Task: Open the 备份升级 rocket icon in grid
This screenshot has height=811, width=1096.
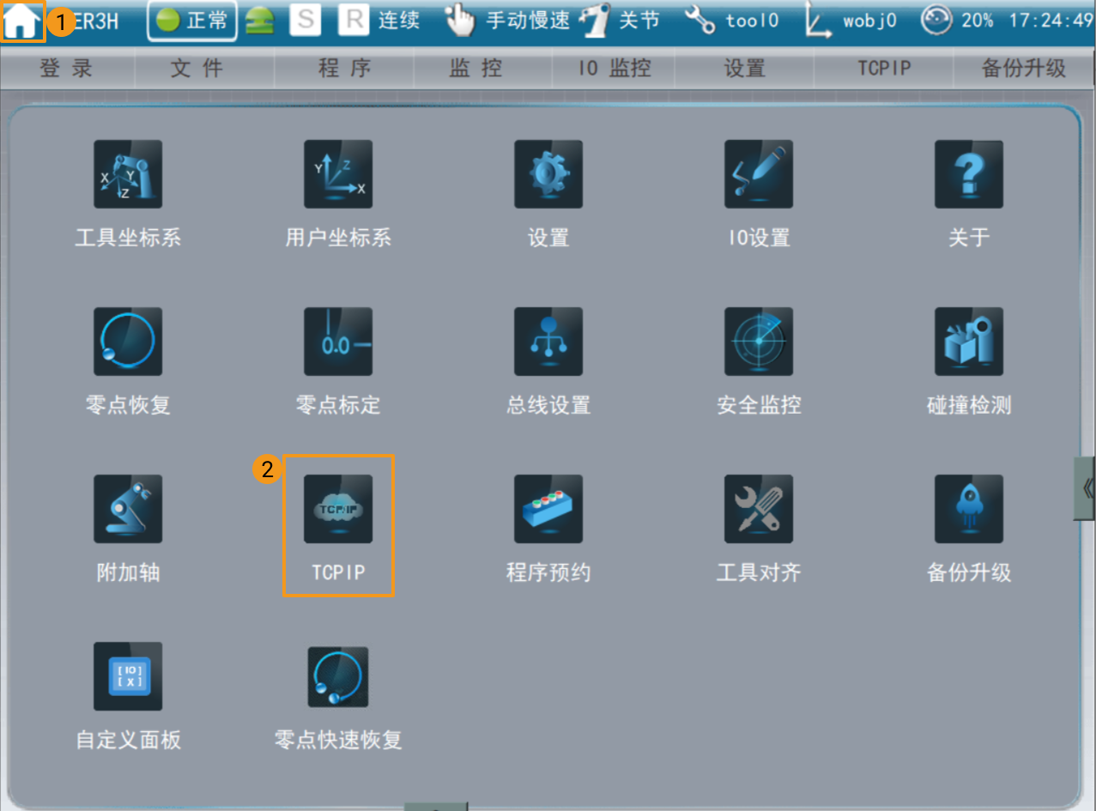Action: 969,509
